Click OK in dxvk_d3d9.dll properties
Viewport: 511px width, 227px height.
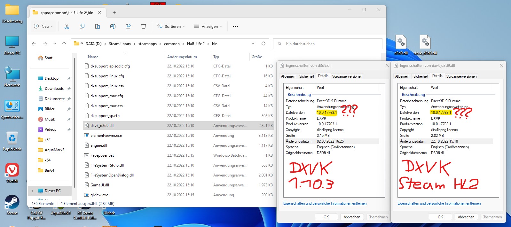point(440,217)
